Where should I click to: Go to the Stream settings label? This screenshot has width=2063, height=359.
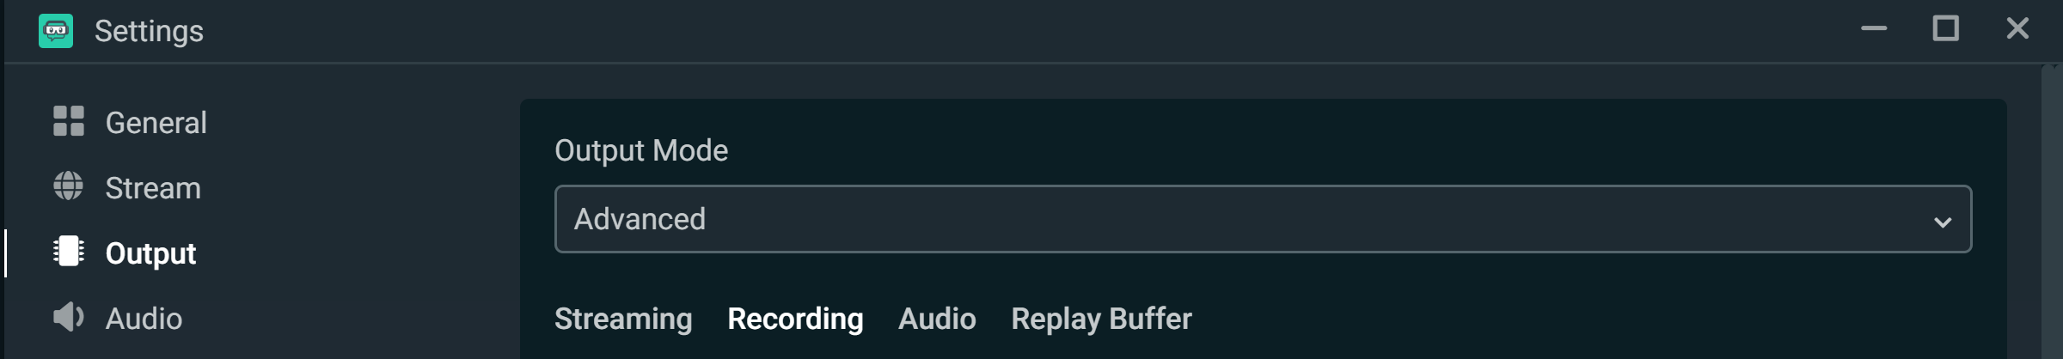point(153,188)
